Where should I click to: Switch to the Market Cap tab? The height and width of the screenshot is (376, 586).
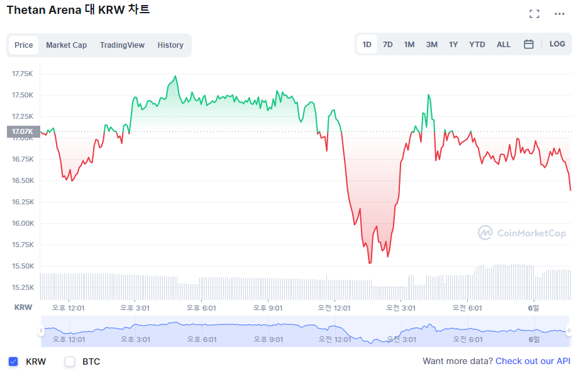click(x=66, y=45)
